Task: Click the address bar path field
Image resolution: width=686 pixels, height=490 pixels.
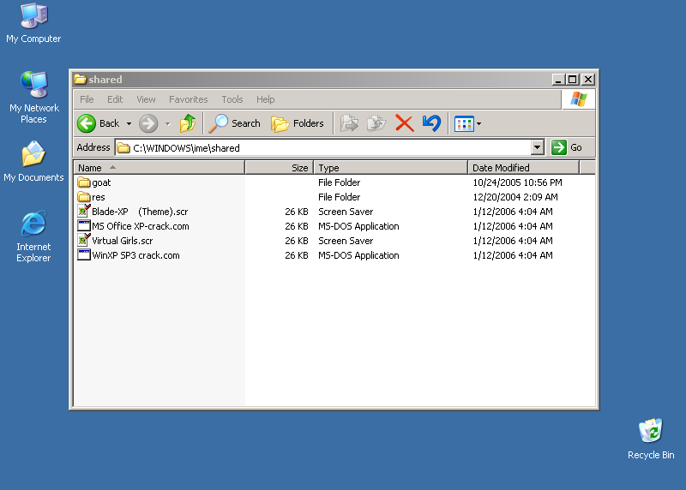Action: tap(324, 147)
